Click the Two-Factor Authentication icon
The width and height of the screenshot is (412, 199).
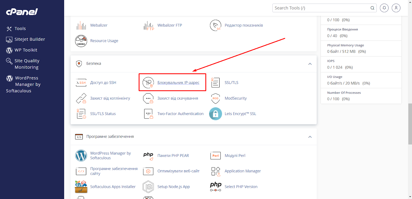[x=148, y=114]
